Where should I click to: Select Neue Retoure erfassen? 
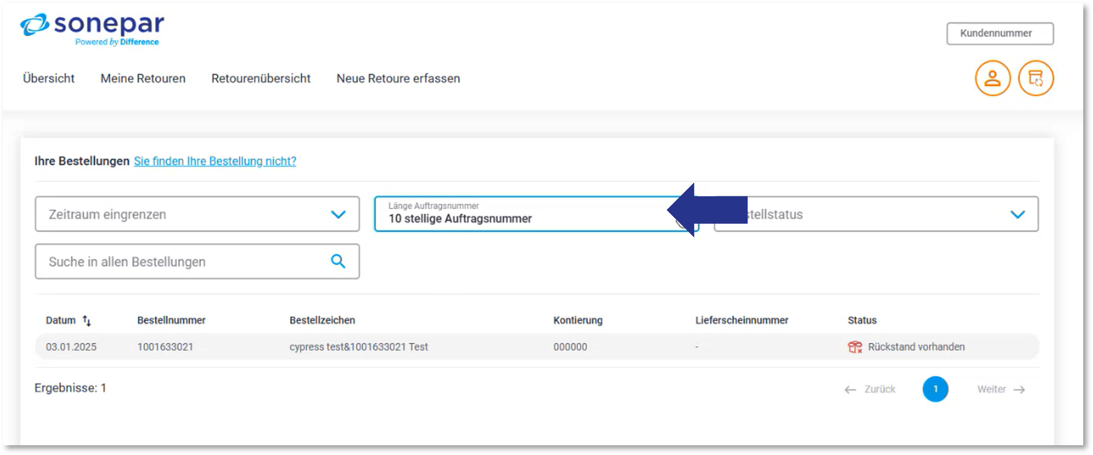pos(398,79)
